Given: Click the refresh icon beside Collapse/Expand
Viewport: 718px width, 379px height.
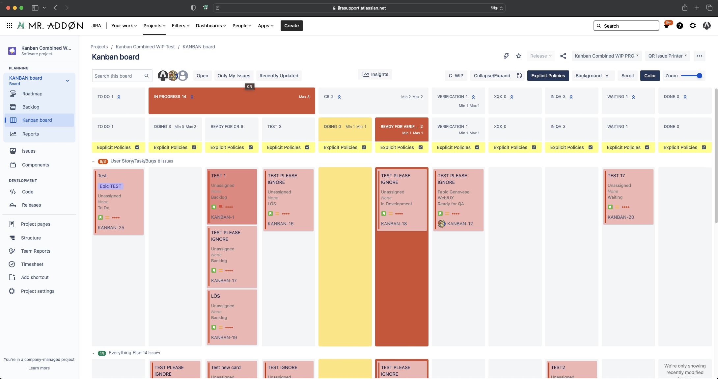Looking at the screenshot, I should [x=519, y=76].
